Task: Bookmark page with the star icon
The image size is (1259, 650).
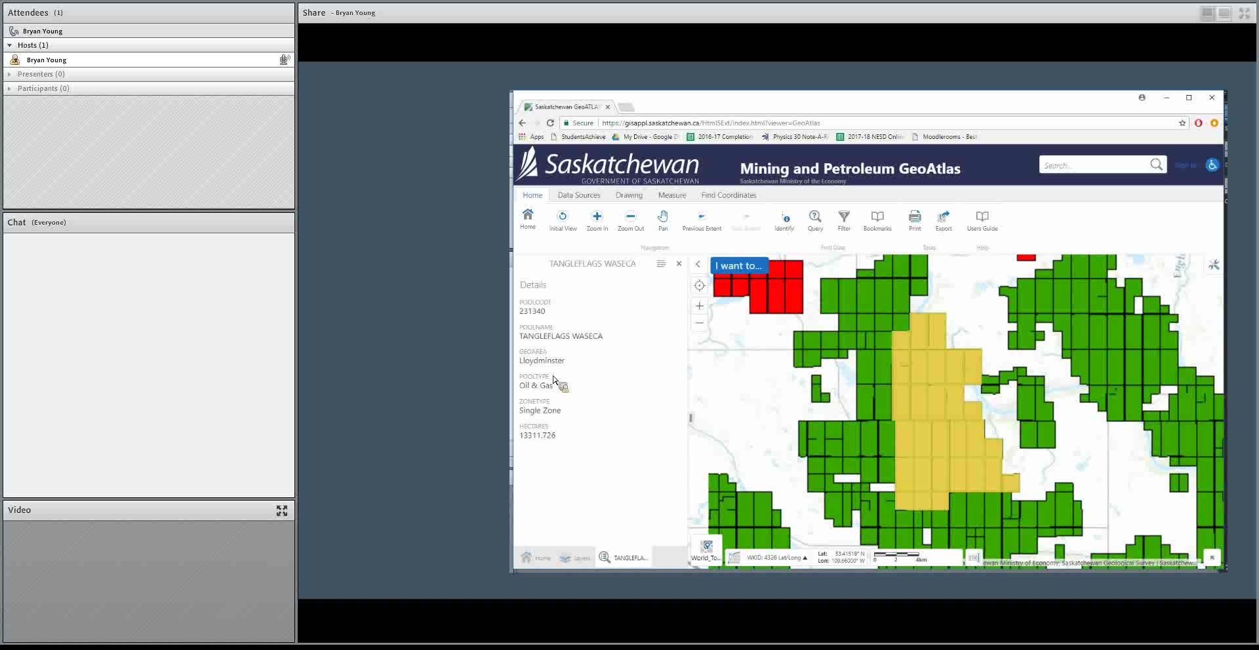Action: click(1182, 123)
